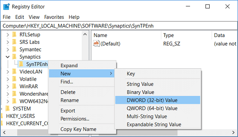The width and height of the screenshot is (238, 137).
Task: Click the Symantec folder icon
Action: pos(14,49)
